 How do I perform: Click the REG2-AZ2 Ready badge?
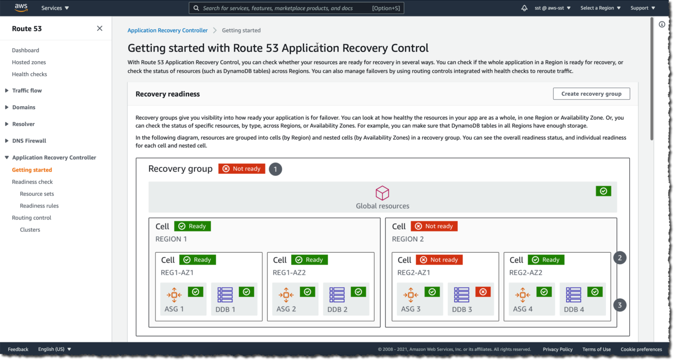546,260
